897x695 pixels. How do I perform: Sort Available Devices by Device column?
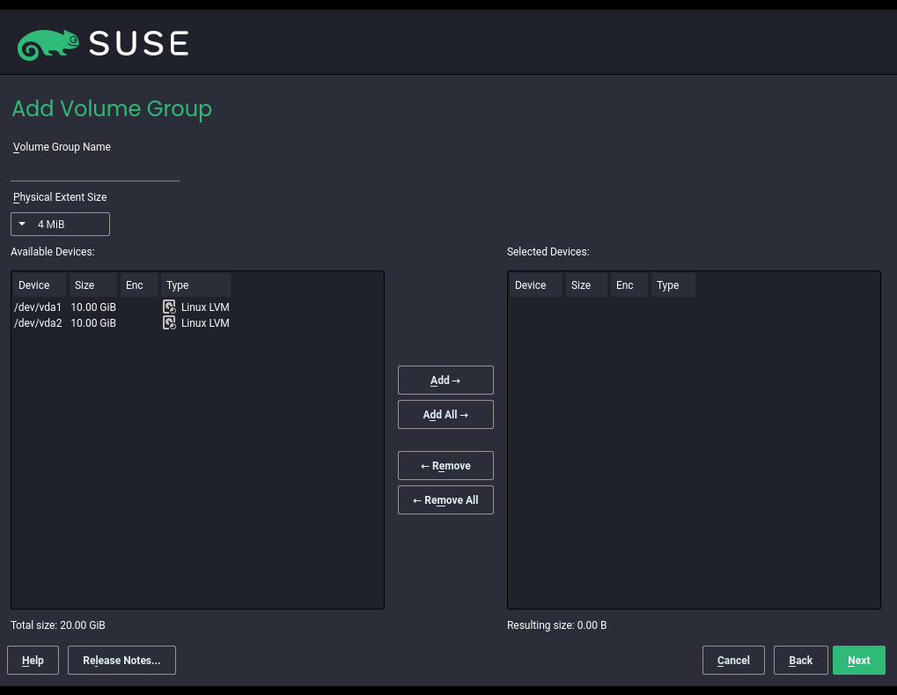39,285
